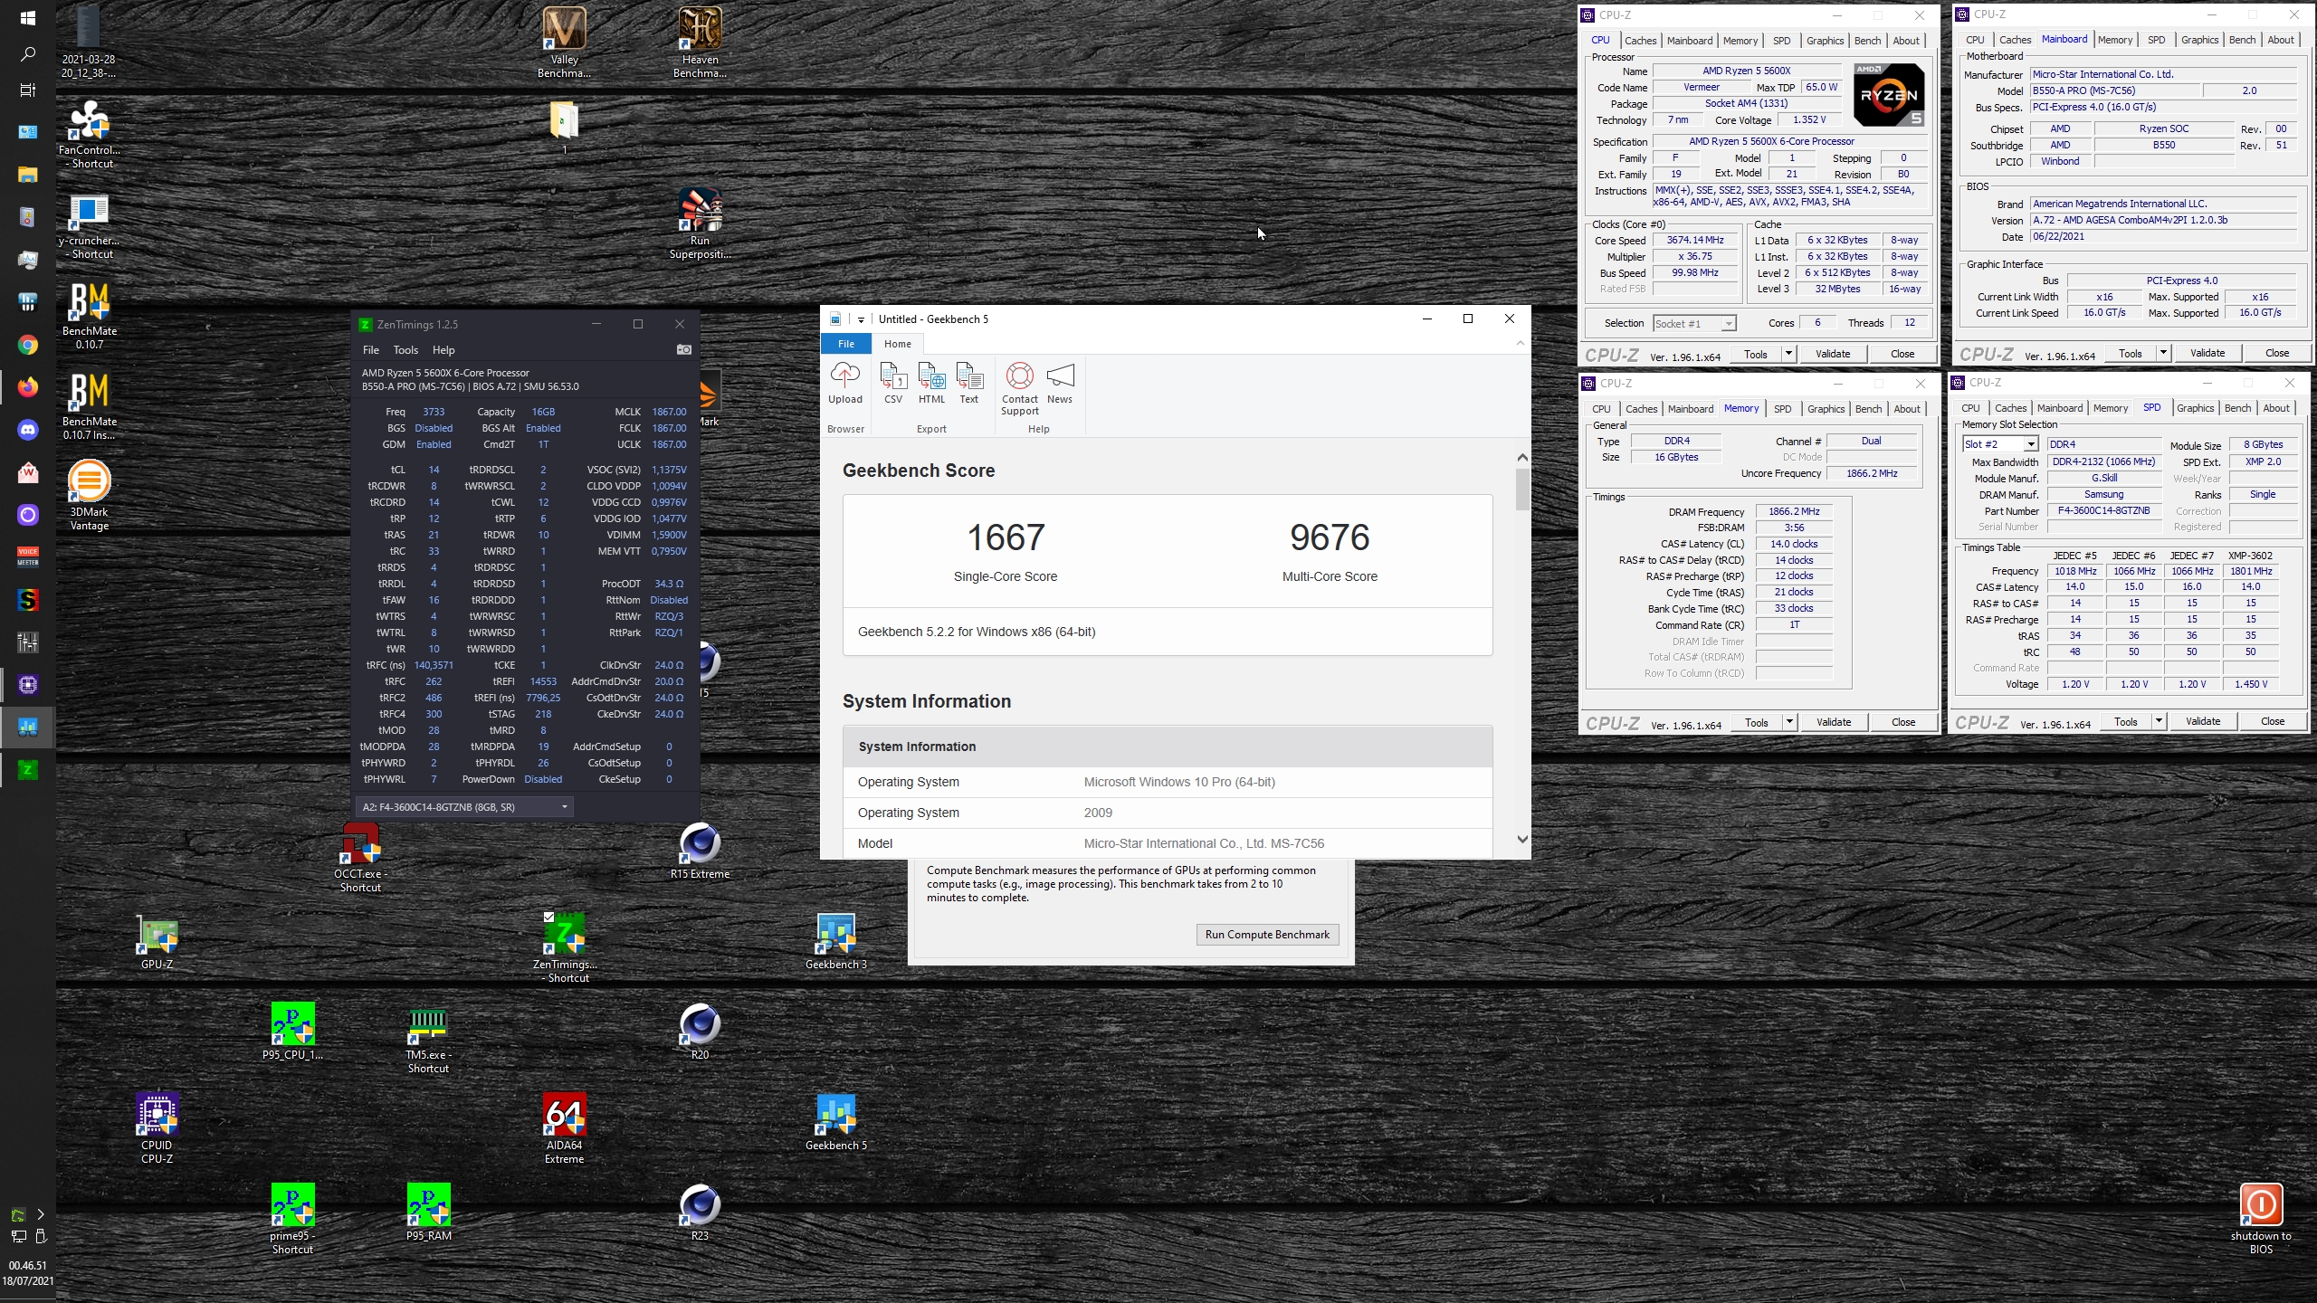The image size is (2317, 1303).
Task: Open Slot #2 dropdown in CPU-Z SPD
Action: point(1999,444)
